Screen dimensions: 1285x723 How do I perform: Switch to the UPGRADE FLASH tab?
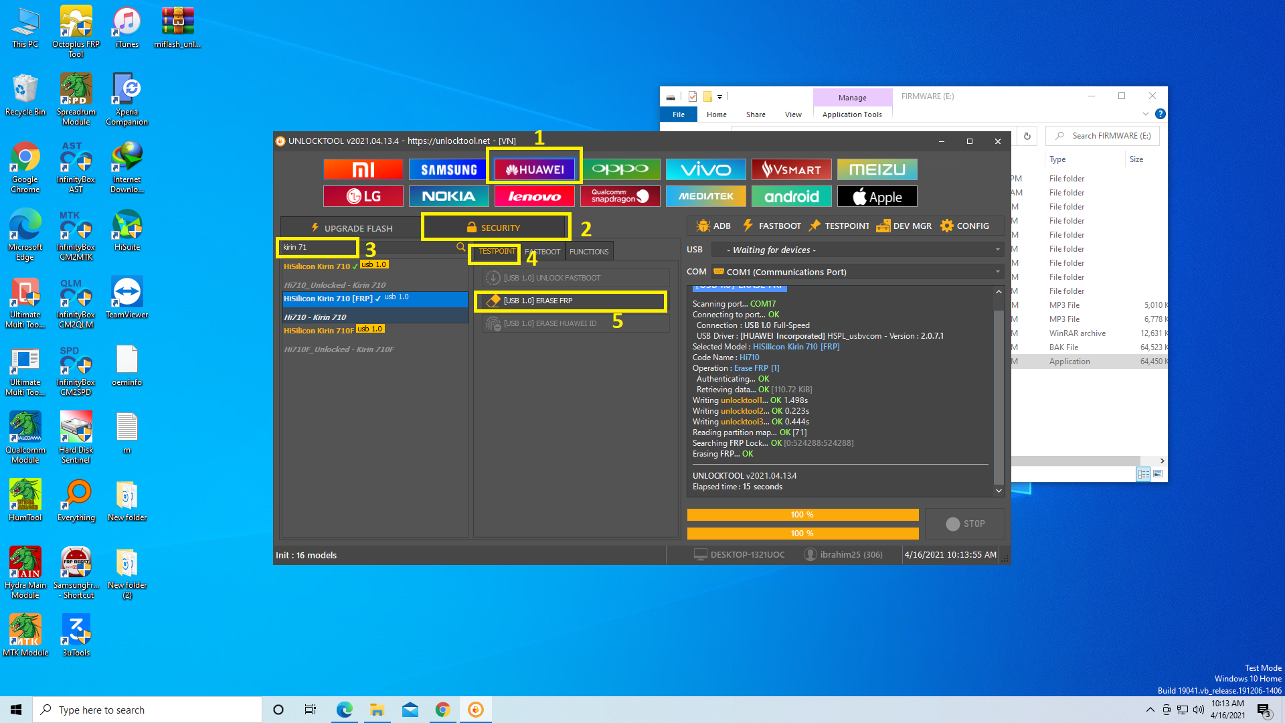tap(351, 228)
